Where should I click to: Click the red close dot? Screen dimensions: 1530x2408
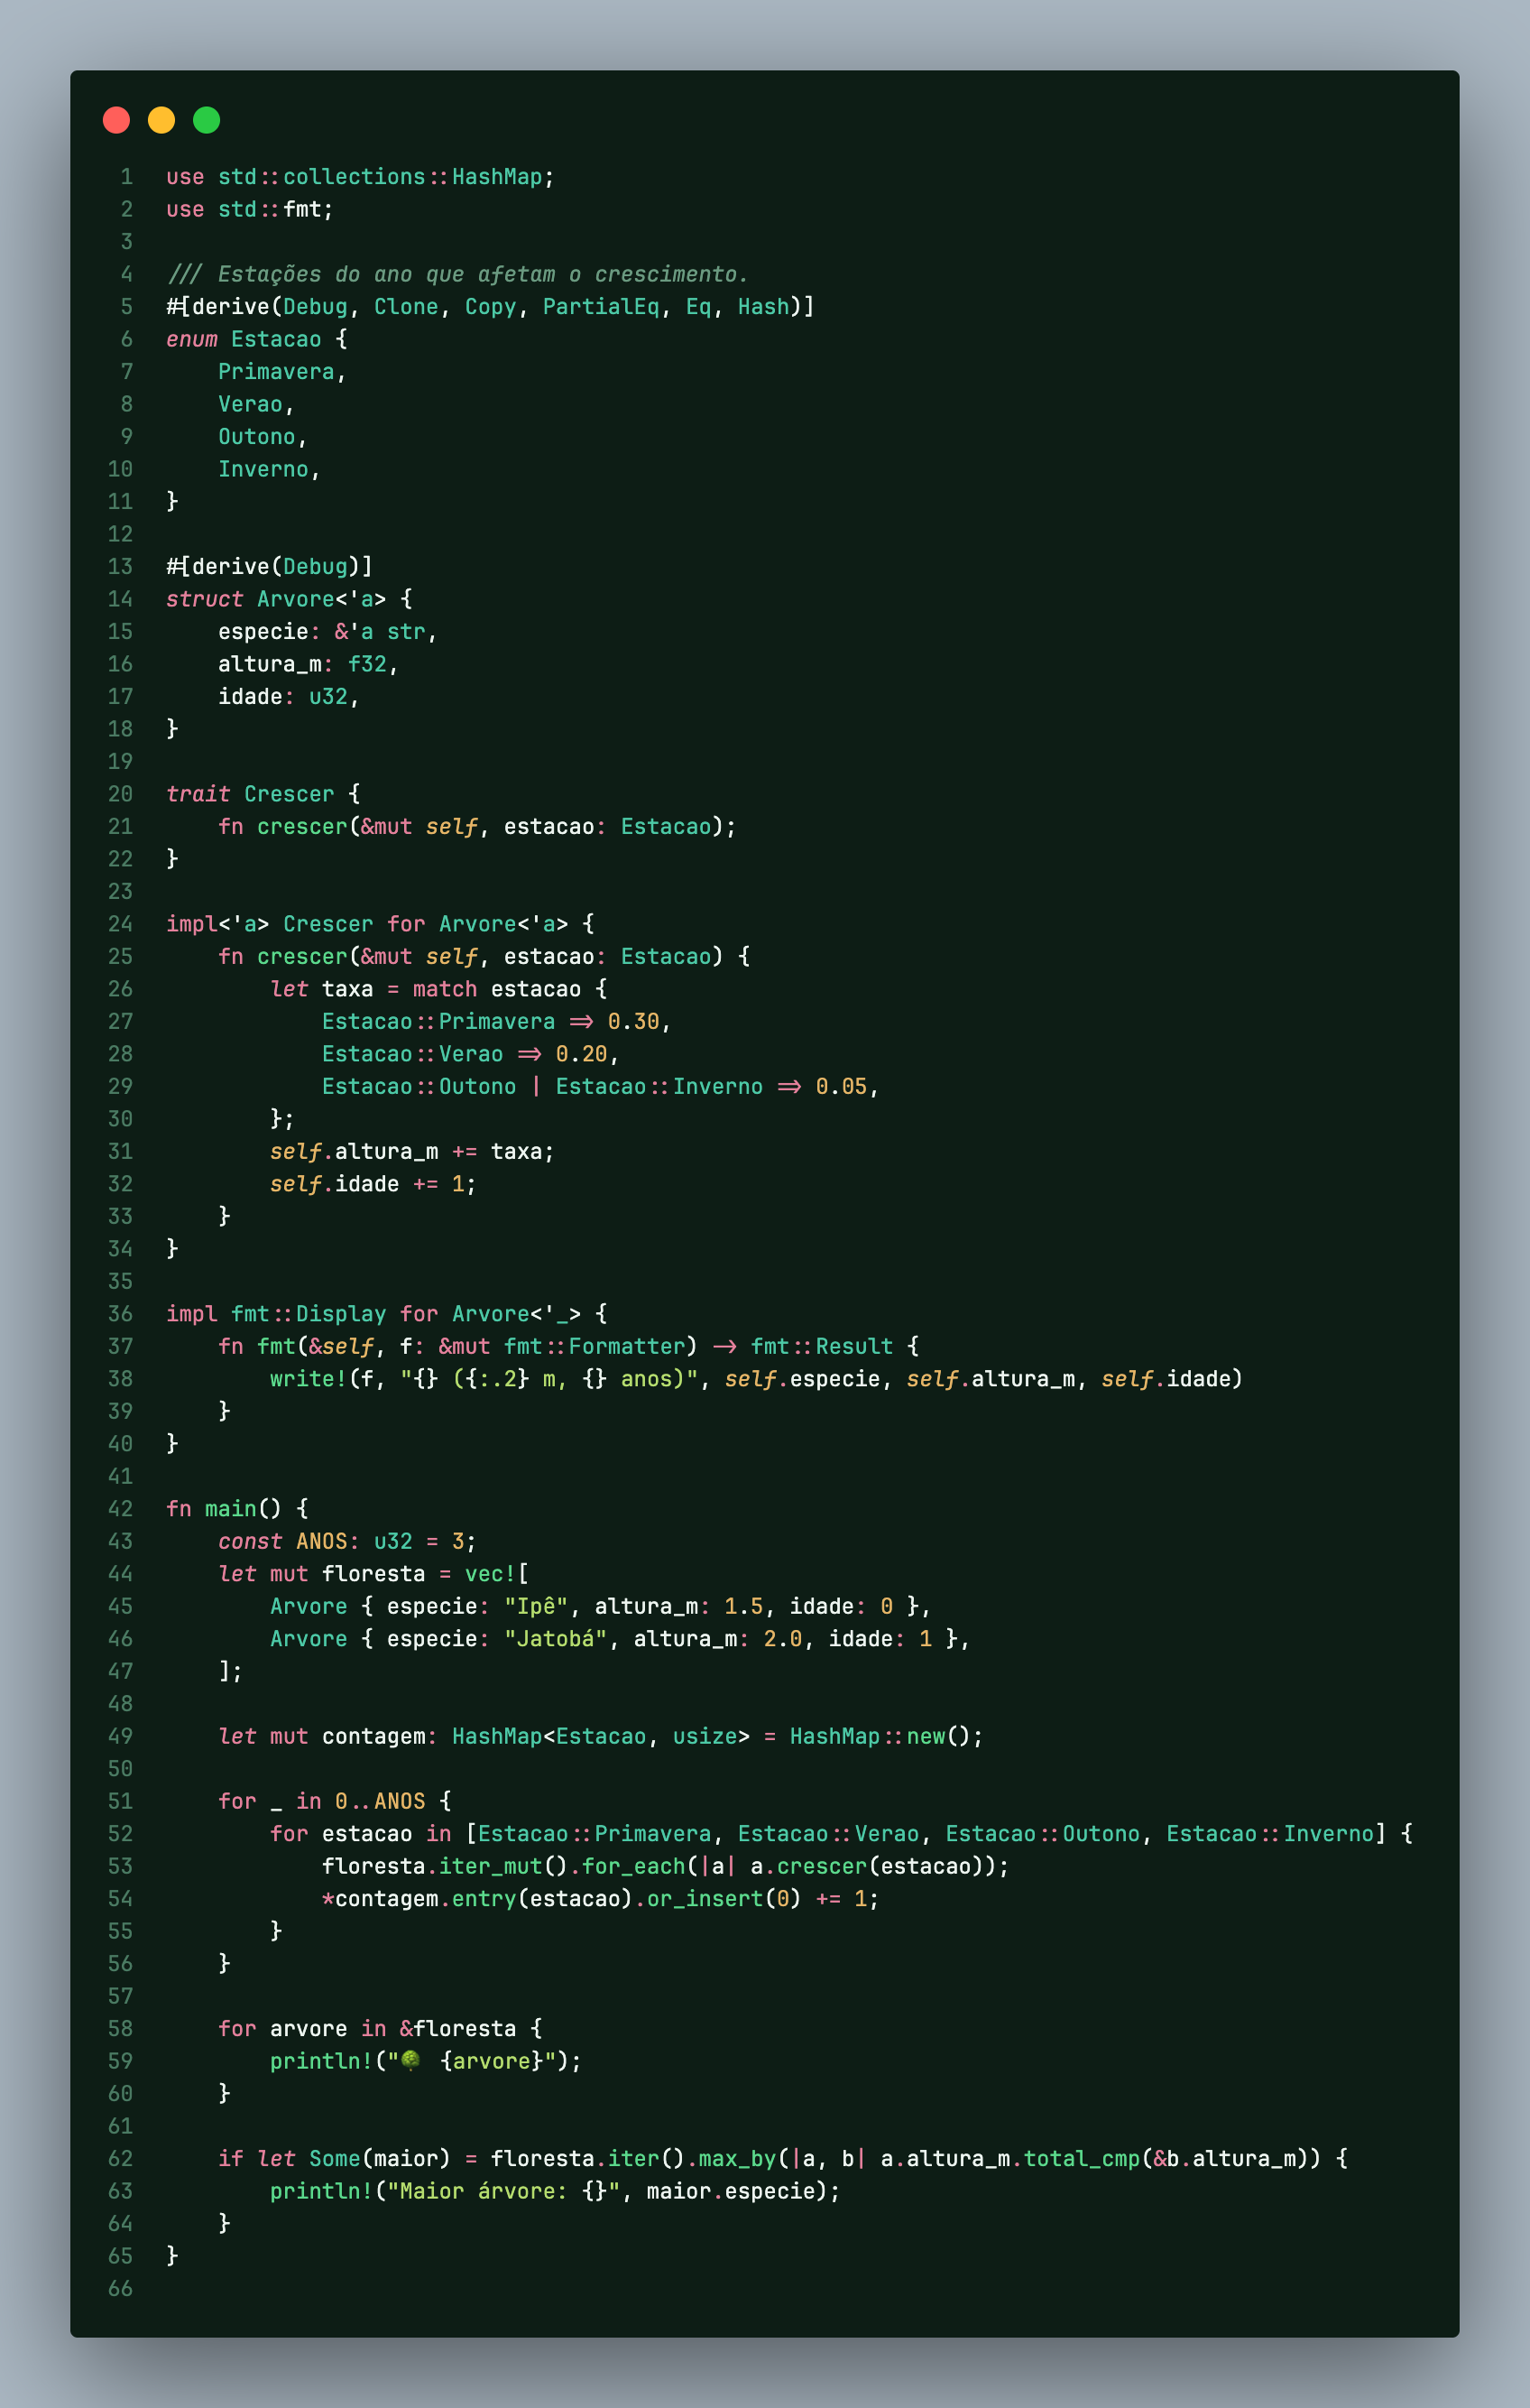[x=116, y=120]
